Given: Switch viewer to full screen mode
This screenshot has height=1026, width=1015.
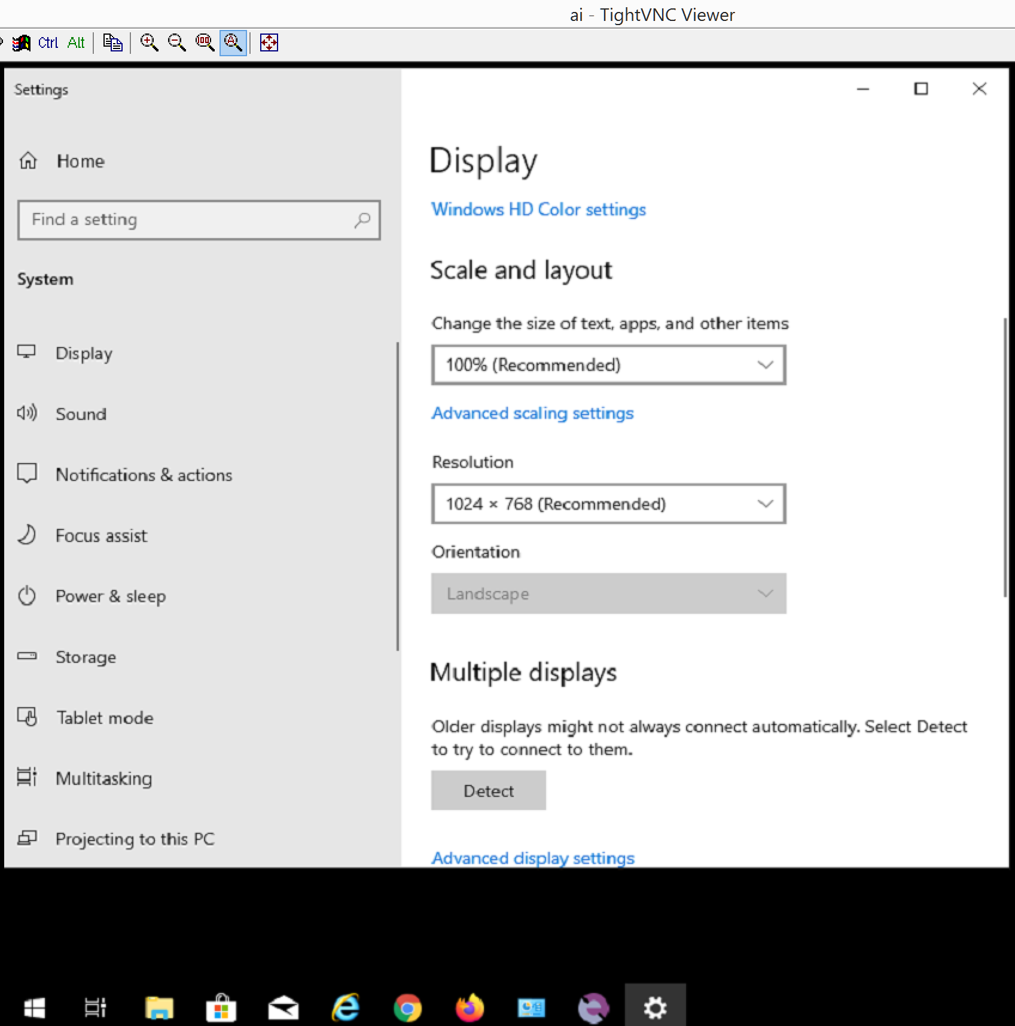Looking at the screenshot, I should coord(269,42).
